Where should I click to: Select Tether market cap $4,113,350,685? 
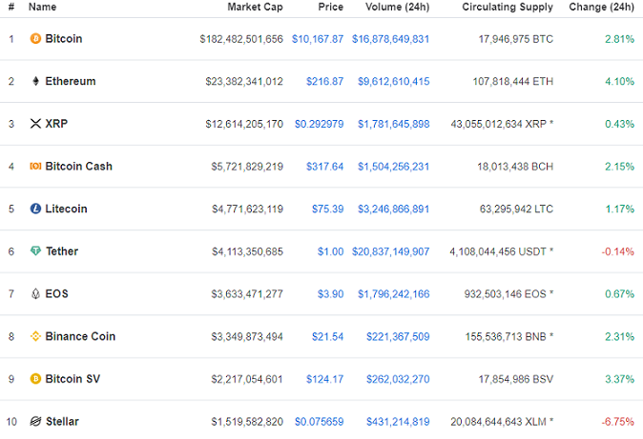click(x=247, y=251)
